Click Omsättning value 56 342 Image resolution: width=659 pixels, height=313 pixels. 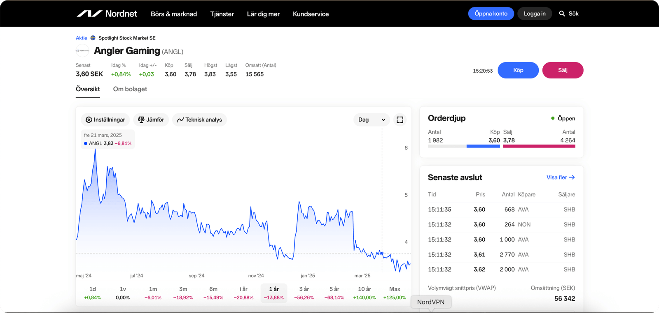565,299
